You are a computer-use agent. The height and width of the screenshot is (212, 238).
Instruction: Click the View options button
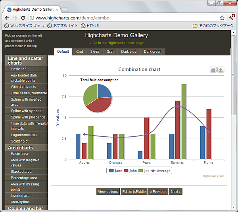coord(108,192)
